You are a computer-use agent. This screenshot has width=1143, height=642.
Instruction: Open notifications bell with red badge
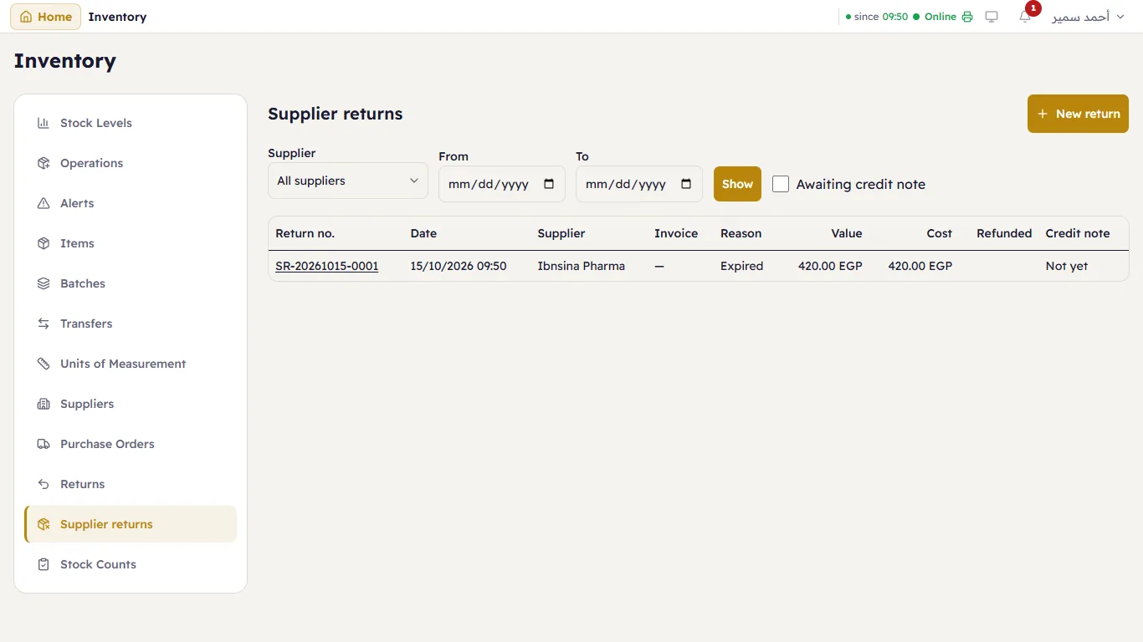click(1025, 17)
